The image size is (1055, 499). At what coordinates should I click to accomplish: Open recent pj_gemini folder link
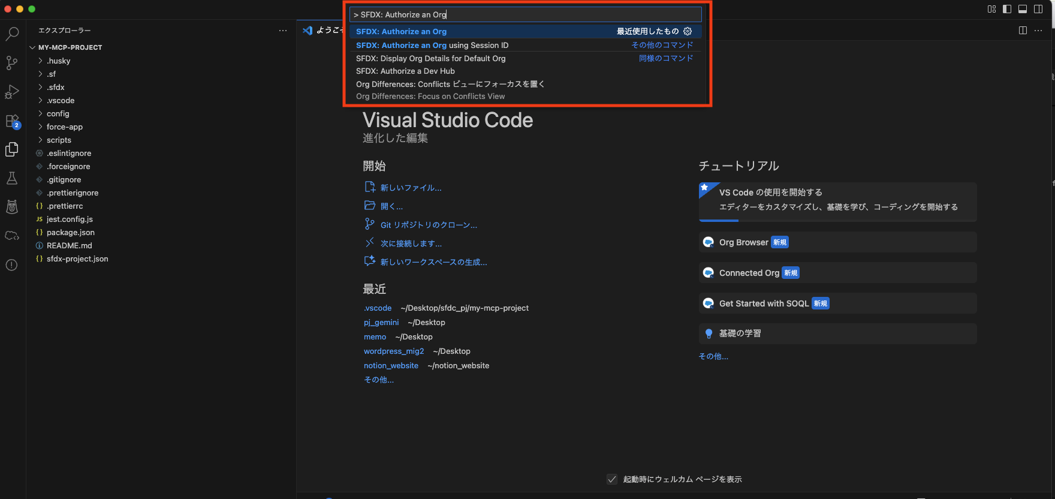(x=381, y=322)
